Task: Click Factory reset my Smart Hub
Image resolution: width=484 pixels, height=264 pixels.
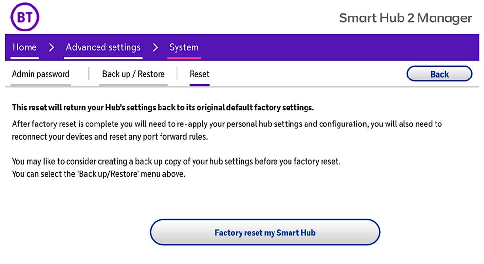Action: 265,233
